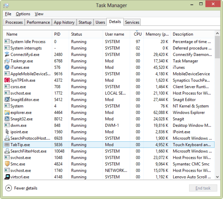223x199 pixels.
Task: Select the iTunes.exe process name
Action: pyautogui.click(x=20, y=67)
